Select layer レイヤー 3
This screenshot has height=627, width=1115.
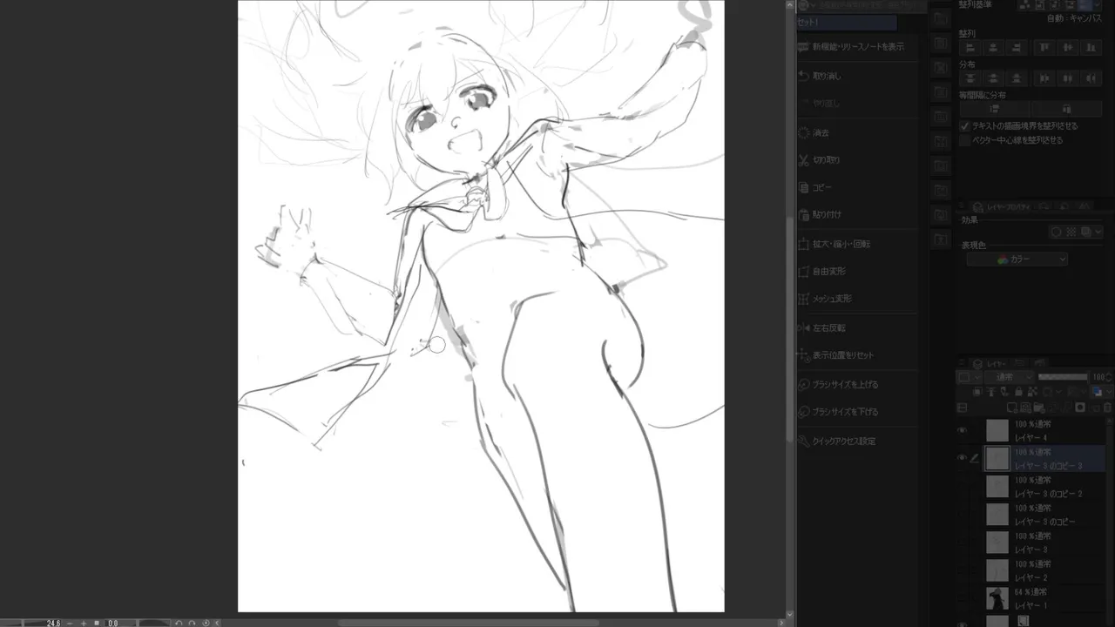pyautogui.click(x=1044, y=543)
